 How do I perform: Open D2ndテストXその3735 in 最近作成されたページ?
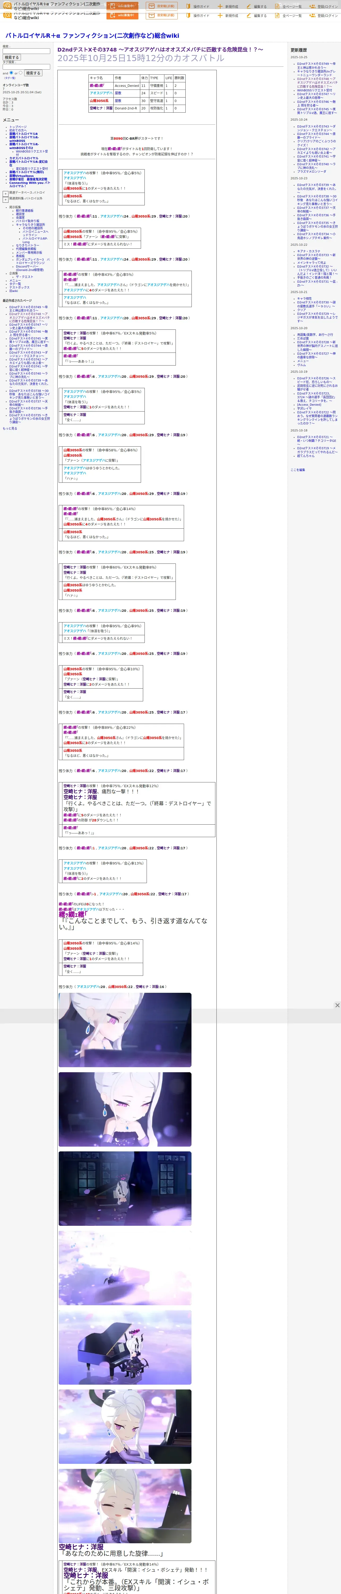coord(29,419)
